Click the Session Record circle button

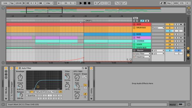109,3
